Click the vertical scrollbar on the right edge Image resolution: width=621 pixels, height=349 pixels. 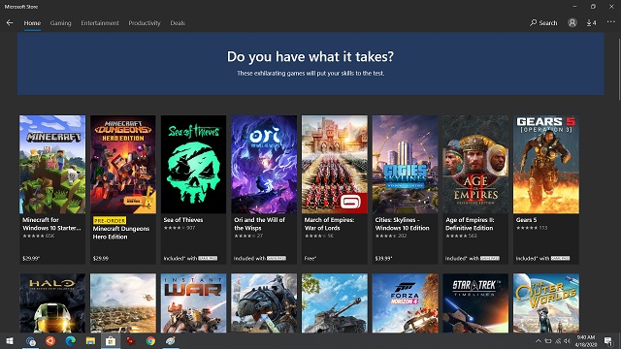click(619, 69)
